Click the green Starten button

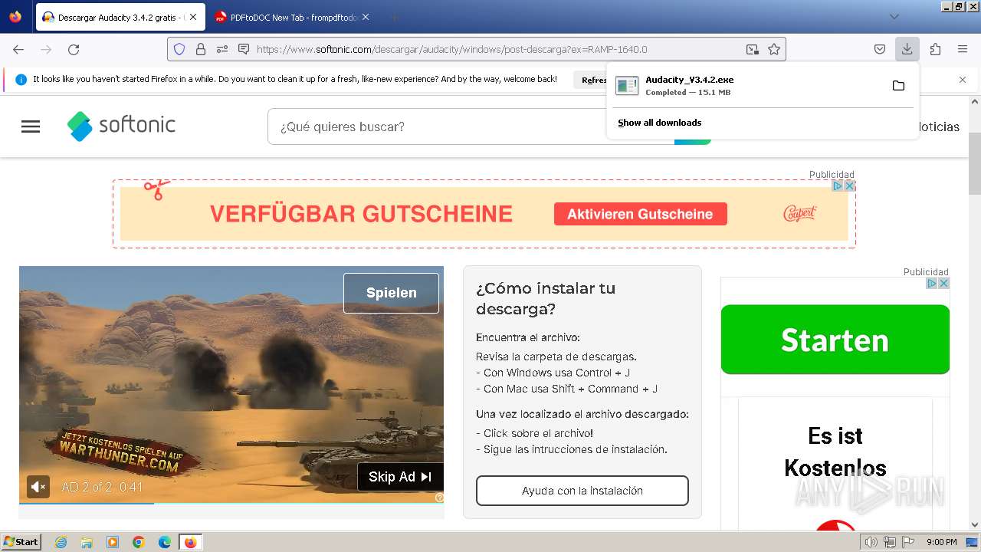point(835,340)
